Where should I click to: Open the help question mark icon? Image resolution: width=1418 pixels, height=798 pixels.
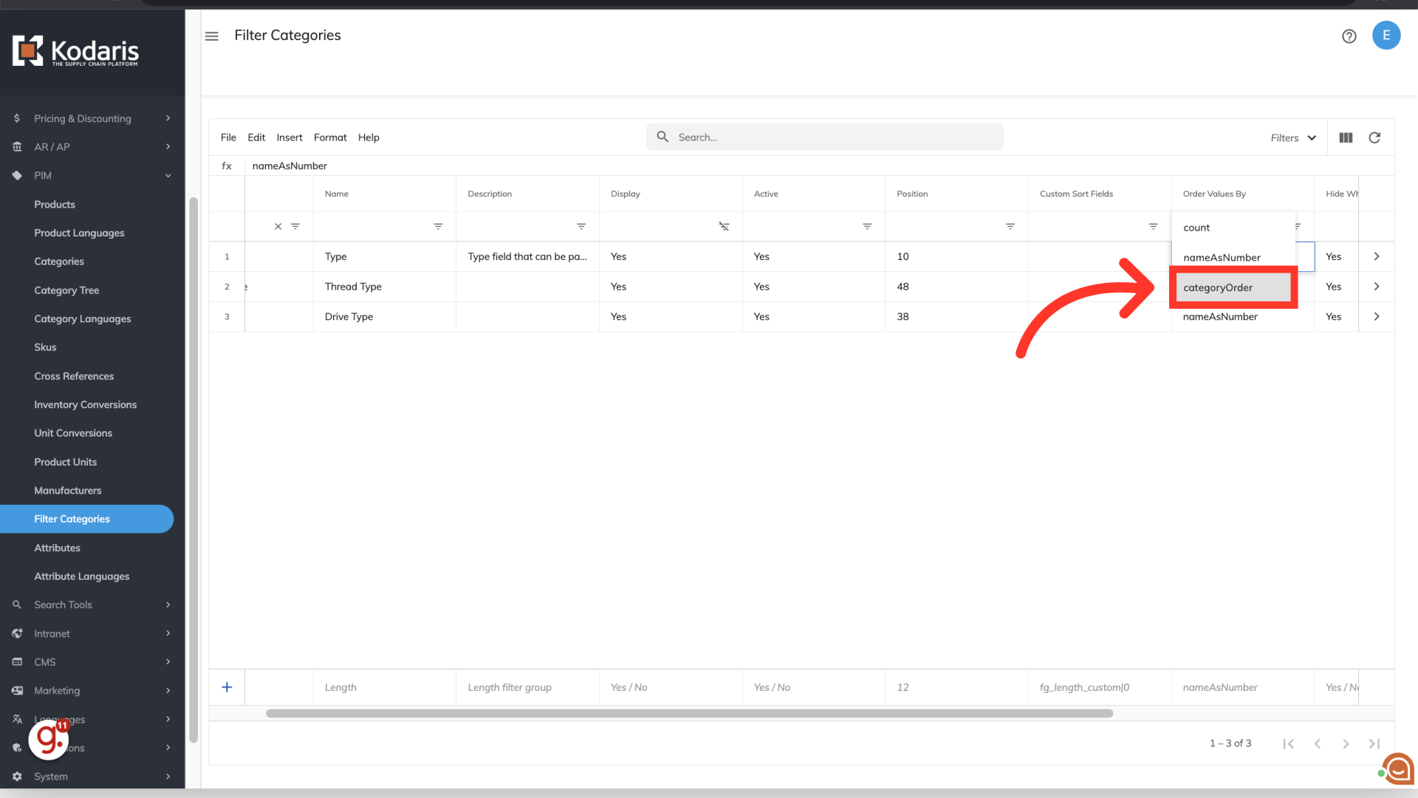(x=1349, y=36)
